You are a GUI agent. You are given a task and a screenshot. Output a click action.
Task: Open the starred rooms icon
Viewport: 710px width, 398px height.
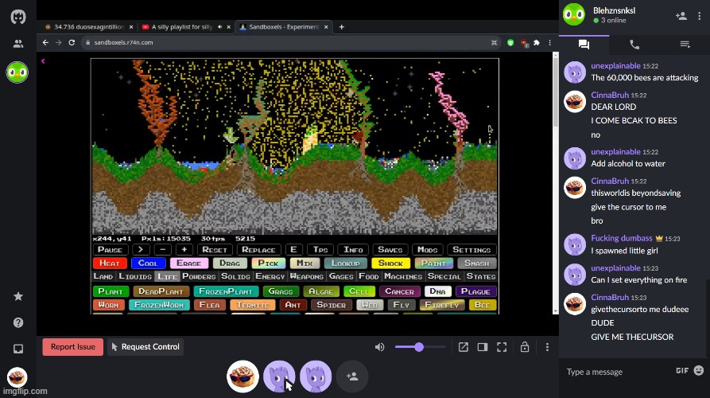tap(18, 296)
